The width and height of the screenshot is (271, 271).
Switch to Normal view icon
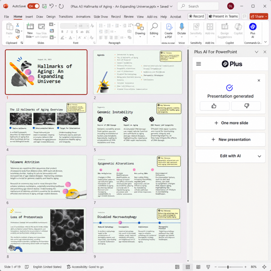pos(177,267)
